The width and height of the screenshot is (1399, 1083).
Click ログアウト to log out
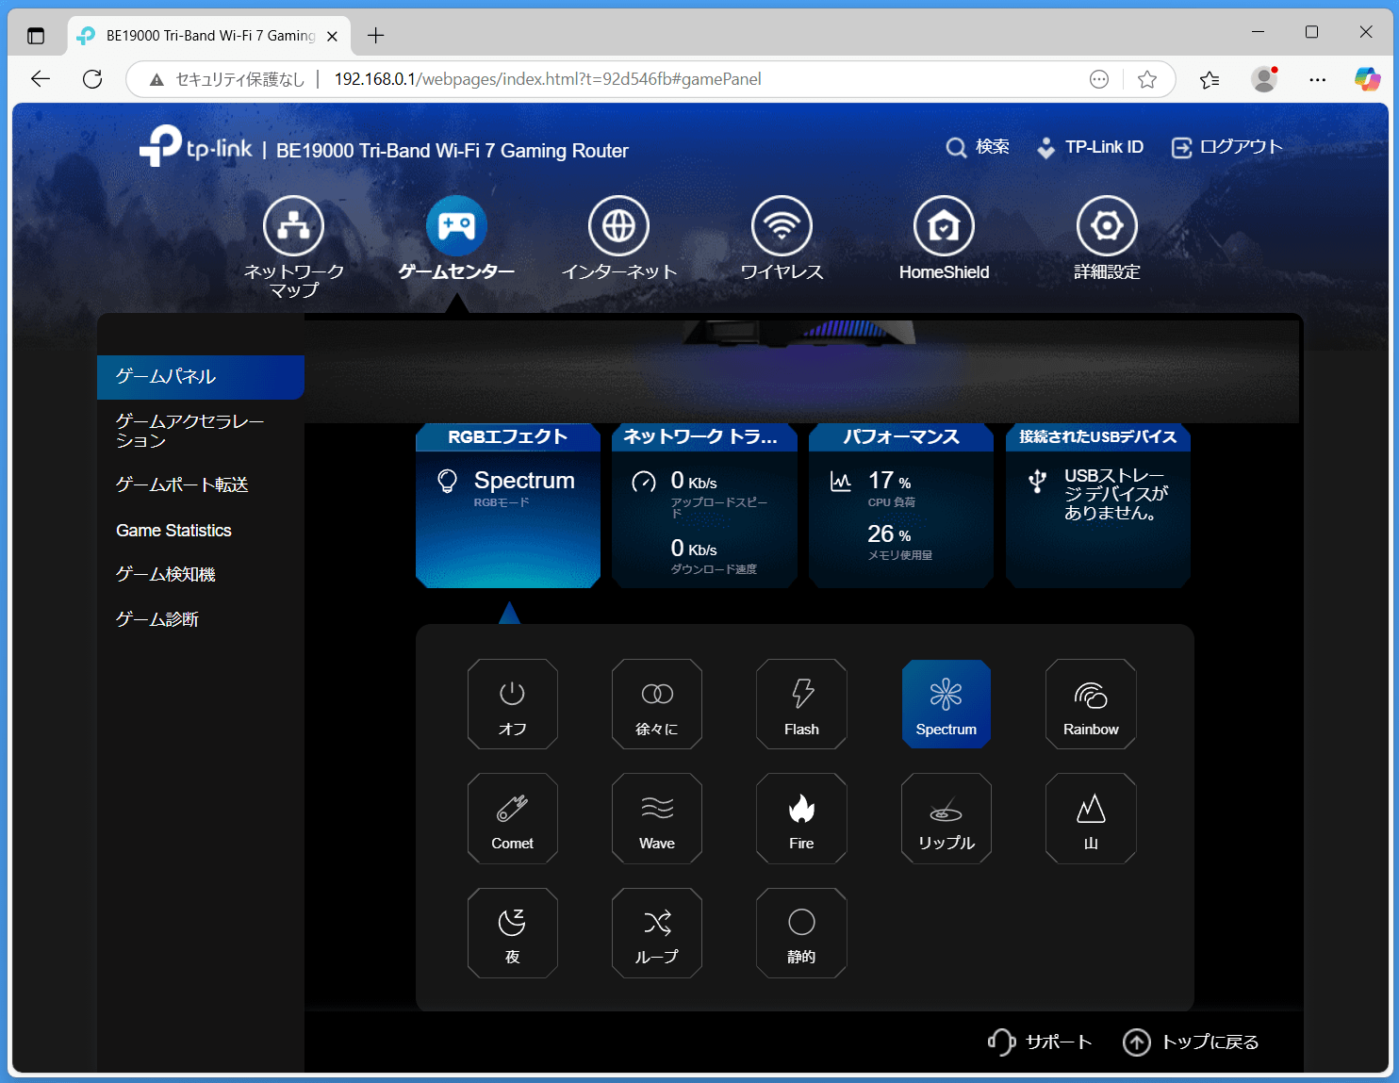[1226, 147]
